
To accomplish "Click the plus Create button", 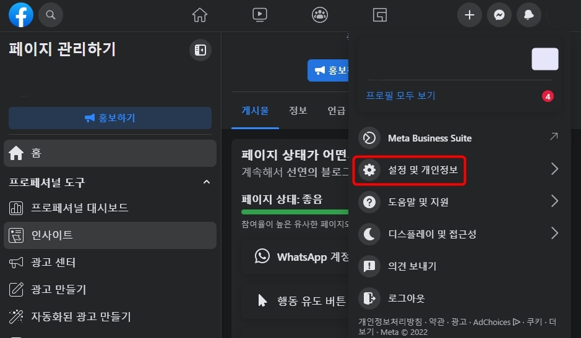I will (x=470, y=15).
